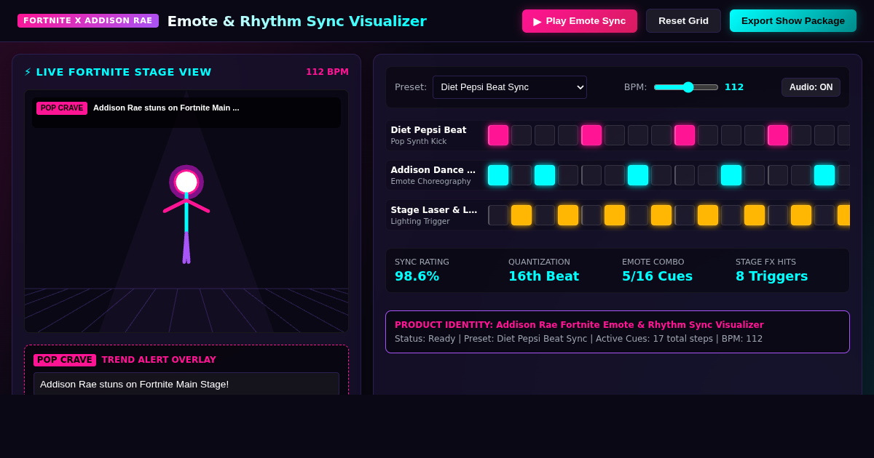The height and width of the screenshot is (458, 874).
Task: Click the POP CRAVE badge in trend alert overlay
Action: coord(65,360)
